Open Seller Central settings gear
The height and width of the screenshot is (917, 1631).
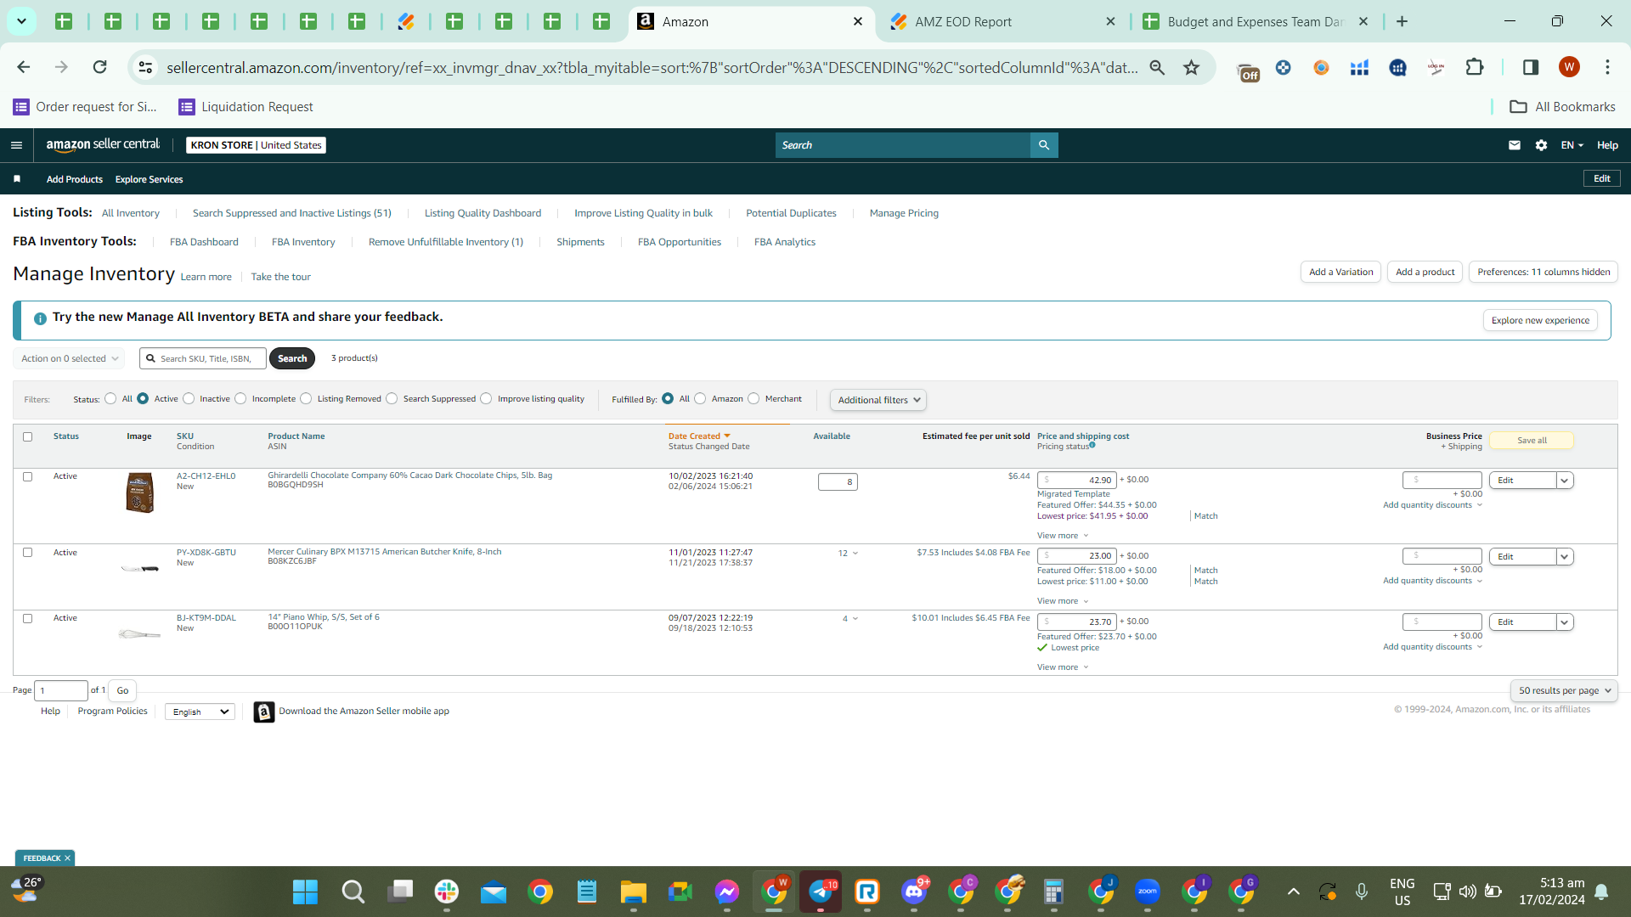(1541, 145)
